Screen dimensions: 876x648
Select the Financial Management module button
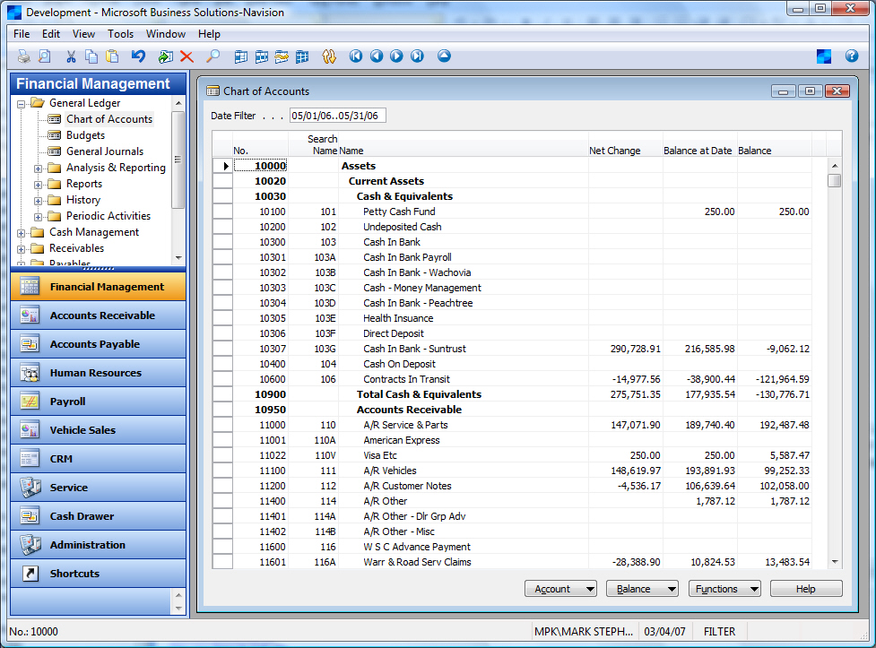98,287
